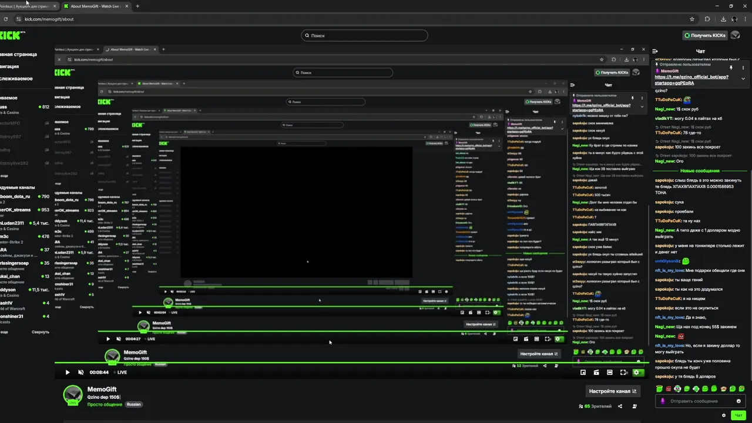Open the Навигация sidebar item

point(9,66)
